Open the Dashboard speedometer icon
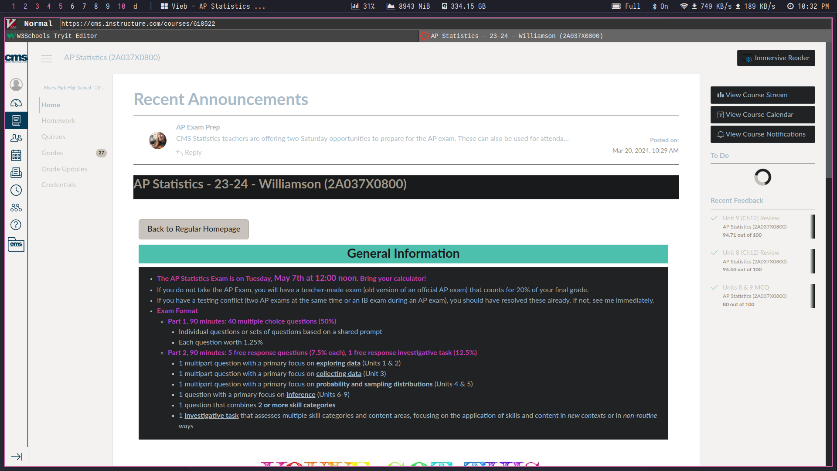Screen dimensions: 837x471 coord(16,103)
